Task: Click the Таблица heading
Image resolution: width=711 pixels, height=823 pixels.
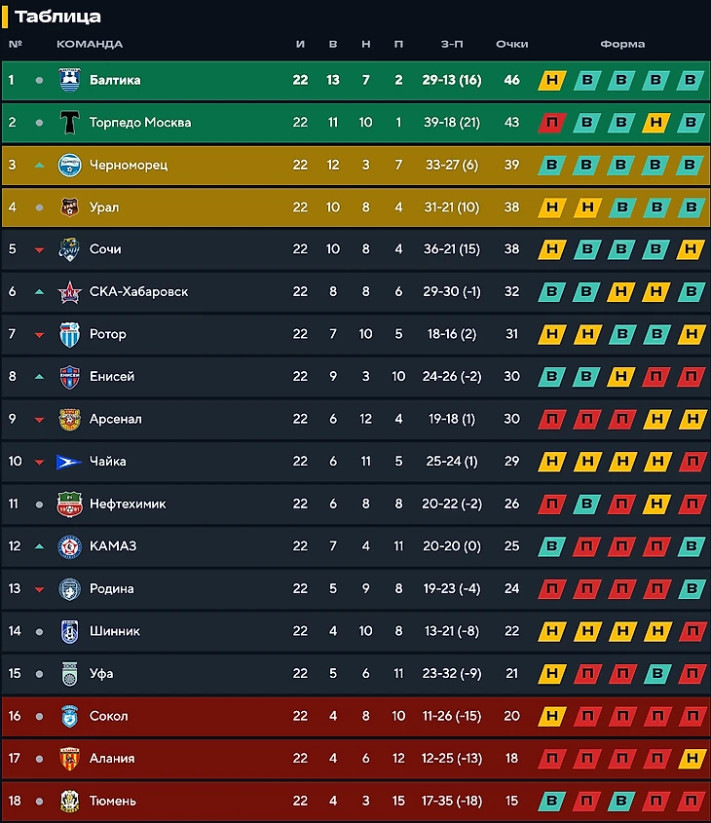Action: [57, 17]
